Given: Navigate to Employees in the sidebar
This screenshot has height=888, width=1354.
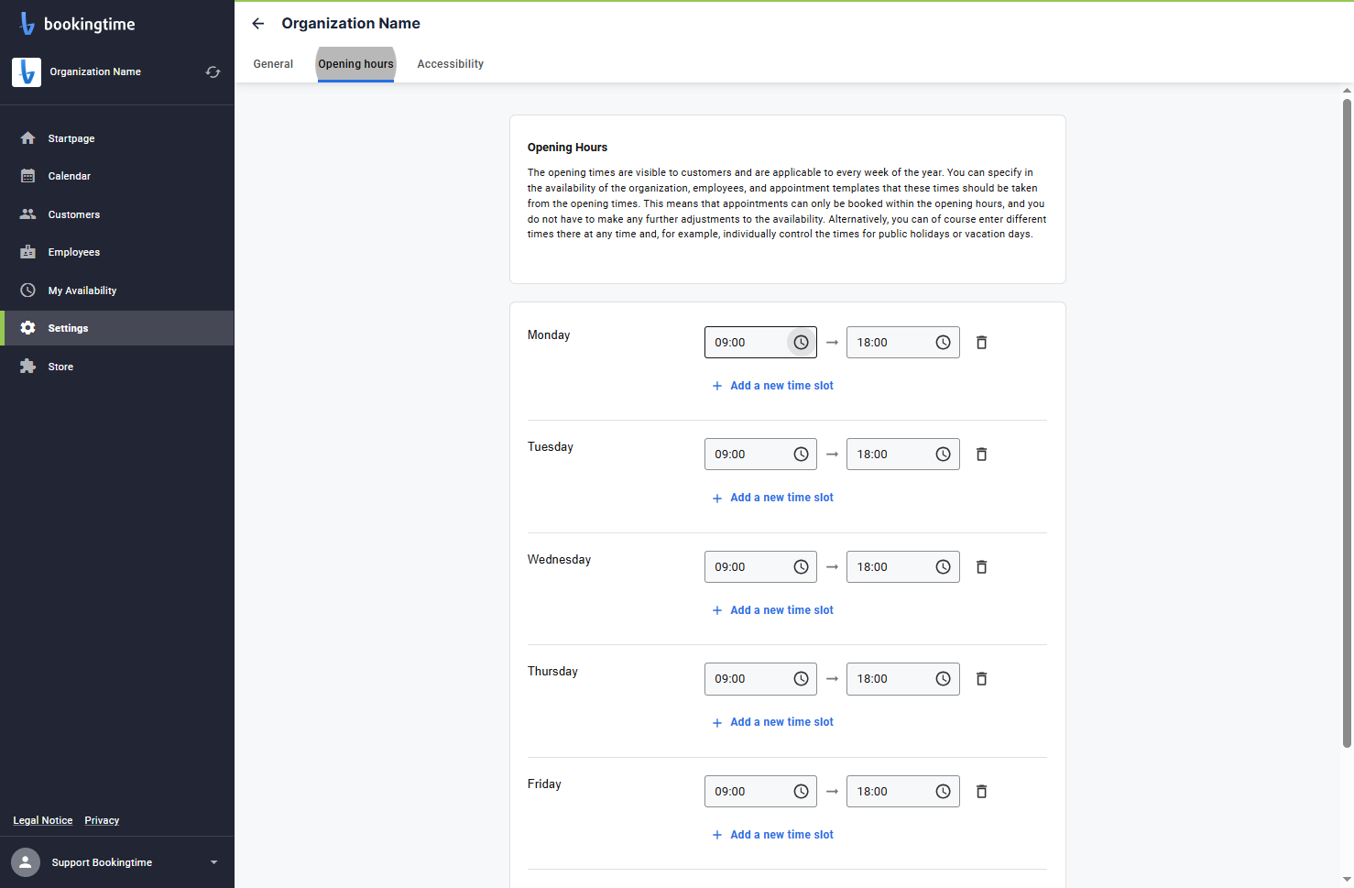Looking at the screenshot, I should point(116,252).
